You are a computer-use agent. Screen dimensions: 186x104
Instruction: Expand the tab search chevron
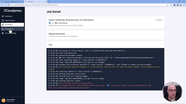tap(171, 1)
